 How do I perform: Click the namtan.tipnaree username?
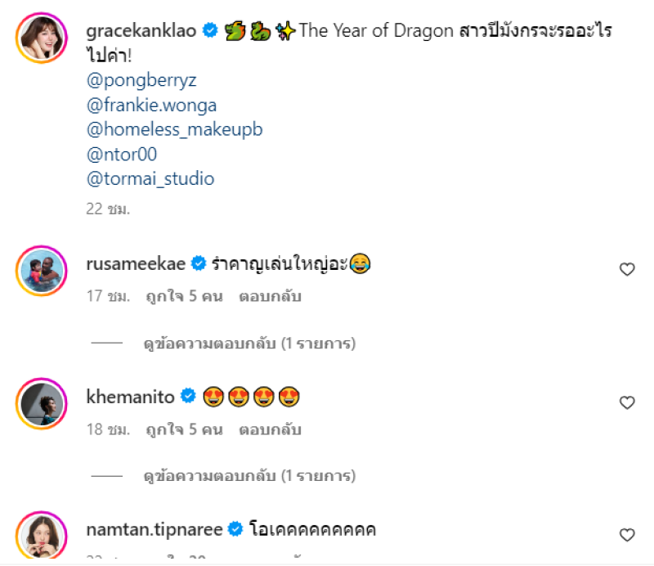155,529
